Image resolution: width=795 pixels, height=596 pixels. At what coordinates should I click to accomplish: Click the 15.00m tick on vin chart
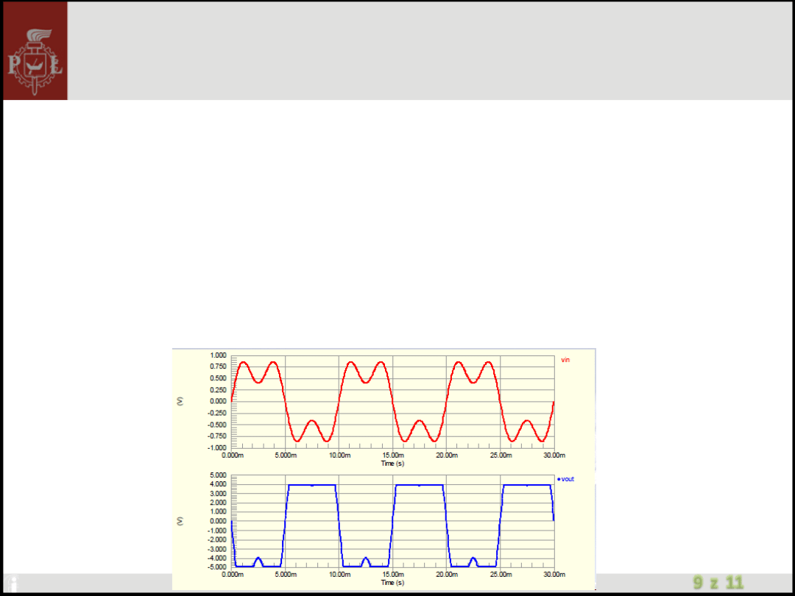tap(393, 455)
